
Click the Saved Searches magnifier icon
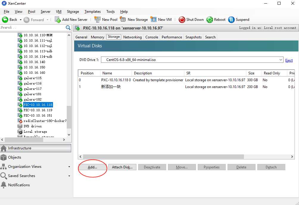coord(4,176)
